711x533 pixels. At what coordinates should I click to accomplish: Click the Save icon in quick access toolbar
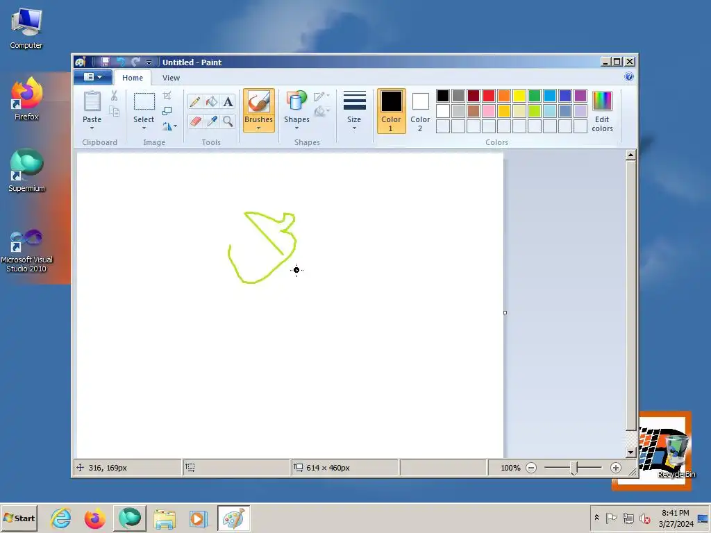[106, 62]
